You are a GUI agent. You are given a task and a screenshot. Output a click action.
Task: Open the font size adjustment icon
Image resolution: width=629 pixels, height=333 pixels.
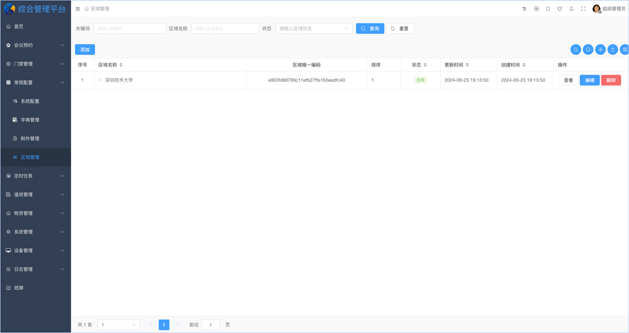(524, 8)
